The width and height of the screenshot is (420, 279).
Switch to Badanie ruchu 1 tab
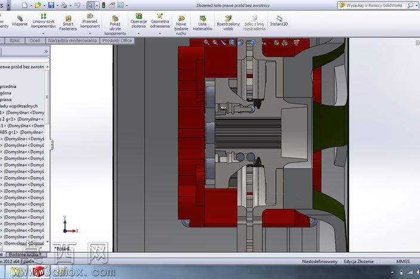(25, 255)
